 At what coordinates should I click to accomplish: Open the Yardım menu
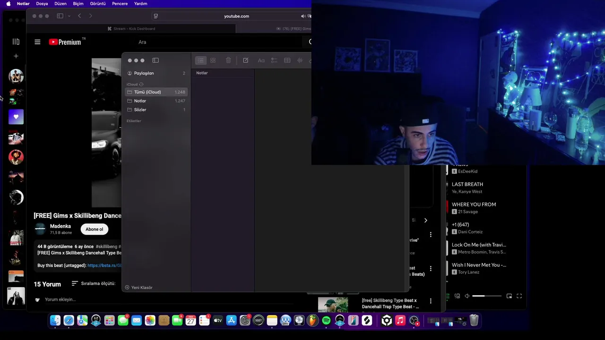[x=140, y=4]
